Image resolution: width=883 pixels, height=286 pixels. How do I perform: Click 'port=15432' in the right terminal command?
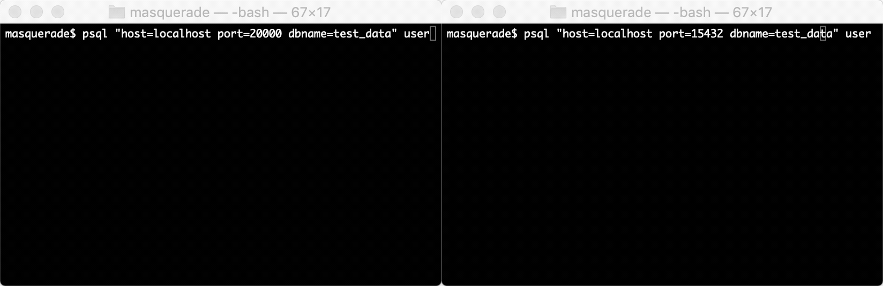[x=691, y=34]
